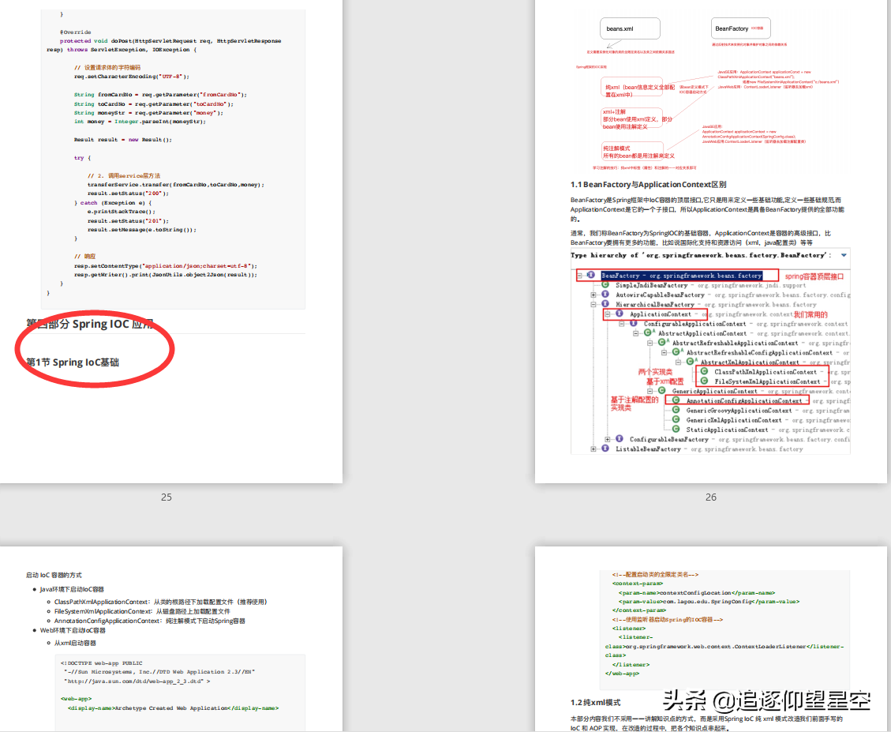Viewport: 891px width, 732px height.
Task: Click the class icon beside StaticApplicationContext
Action: click(x=676, y=430)
